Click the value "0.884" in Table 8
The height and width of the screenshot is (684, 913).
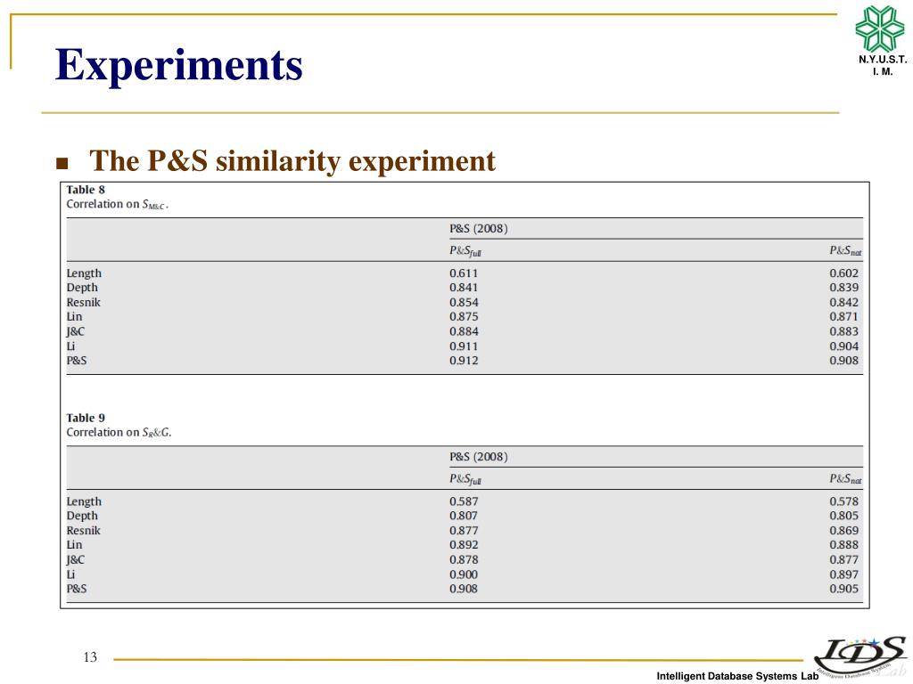(x=464, y=331)
